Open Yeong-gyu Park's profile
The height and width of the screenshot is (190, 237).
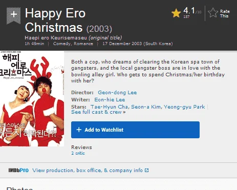click(x=184, y=107)
